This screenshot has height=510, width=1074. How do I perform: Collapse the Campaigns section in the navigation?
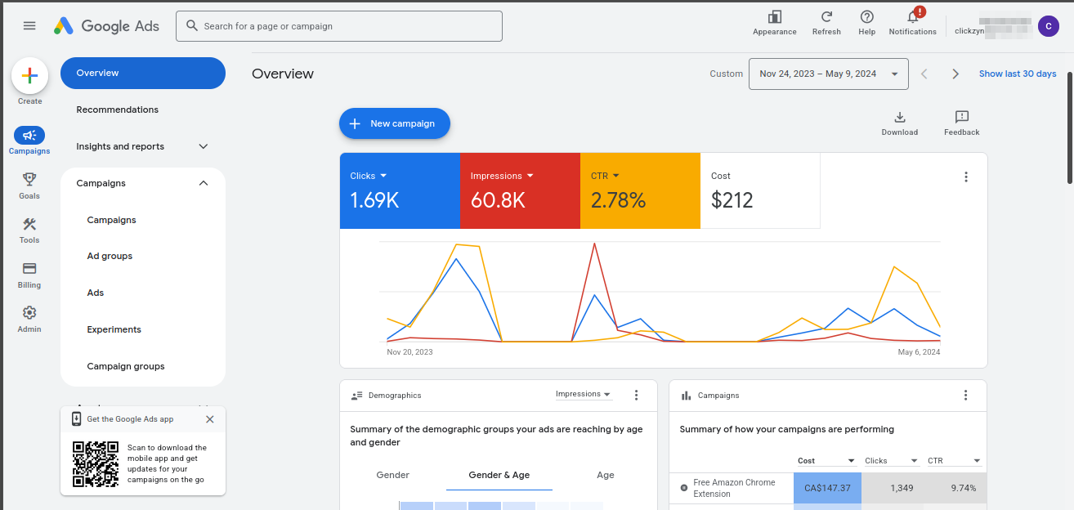[204, 183]
